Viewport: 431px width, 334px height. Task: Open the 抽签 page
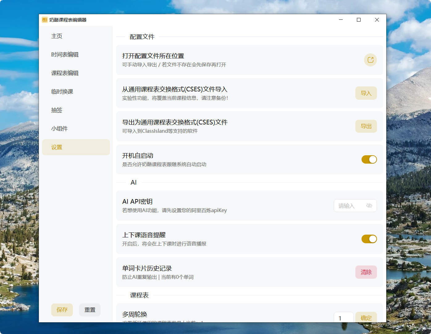click(76, 110)
